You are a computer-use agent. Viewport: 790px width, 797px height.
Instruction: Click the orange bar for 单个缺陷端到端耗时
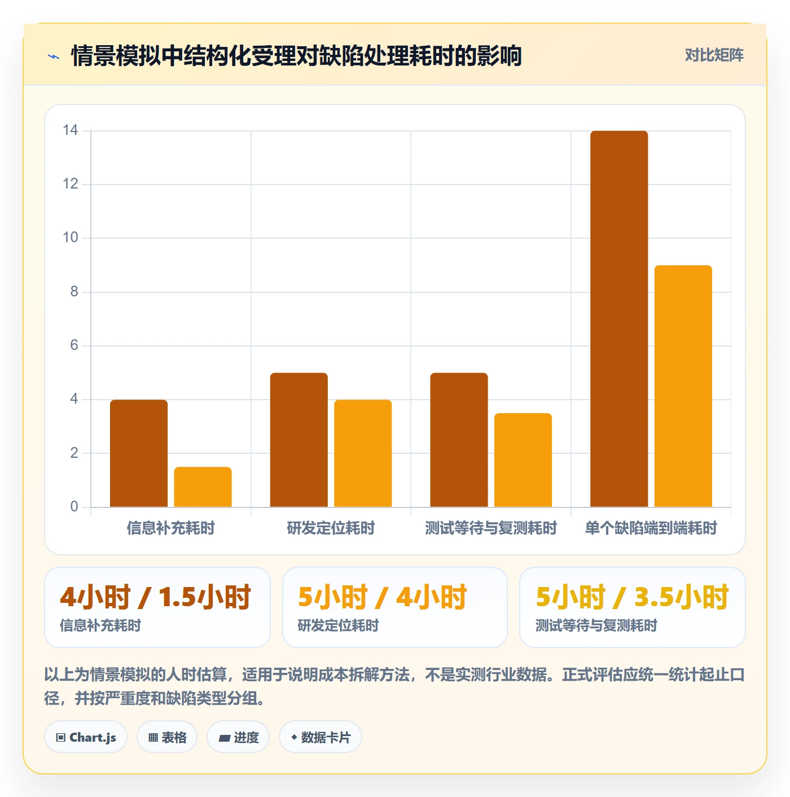click(683, 386)
